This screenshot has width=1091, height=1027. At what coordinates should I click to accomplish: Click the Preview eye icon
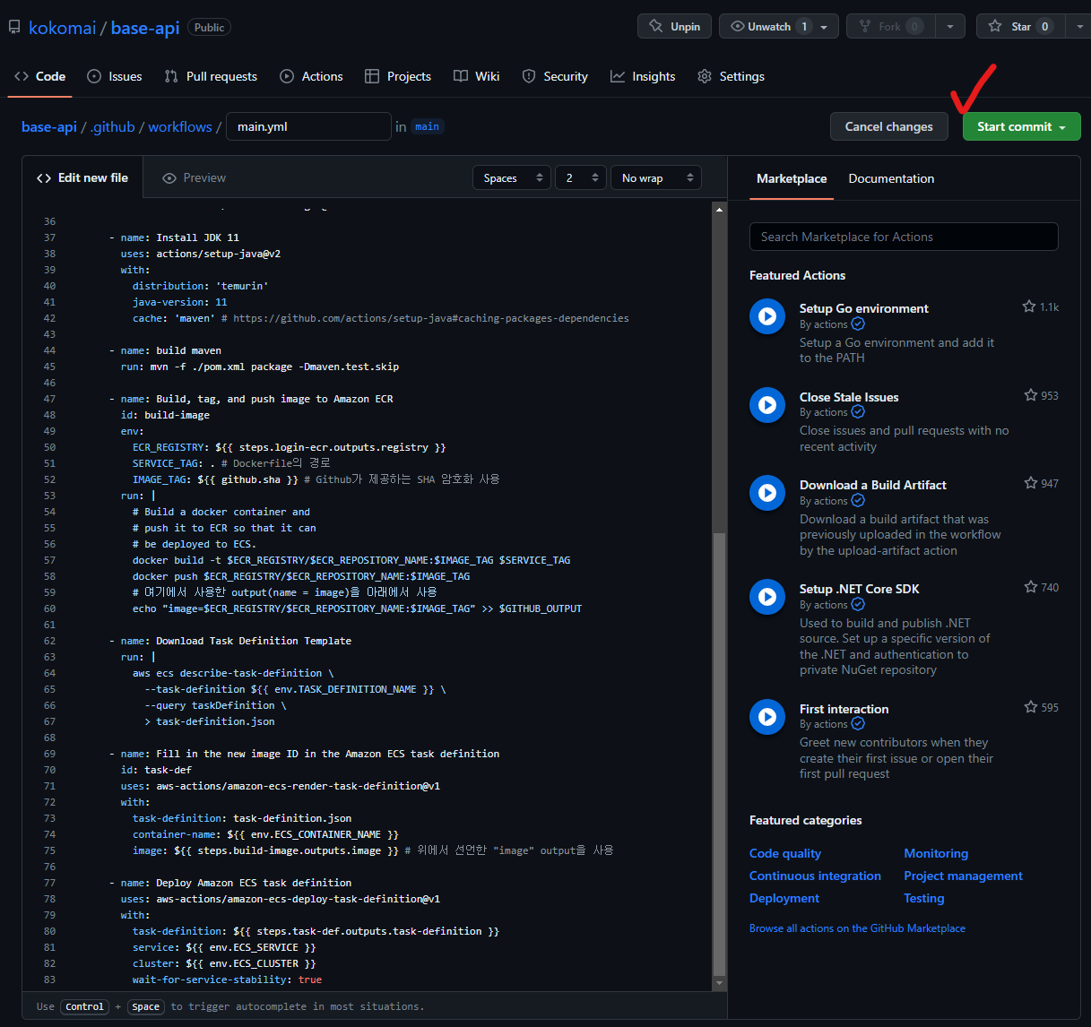click(x=169, y=177)
